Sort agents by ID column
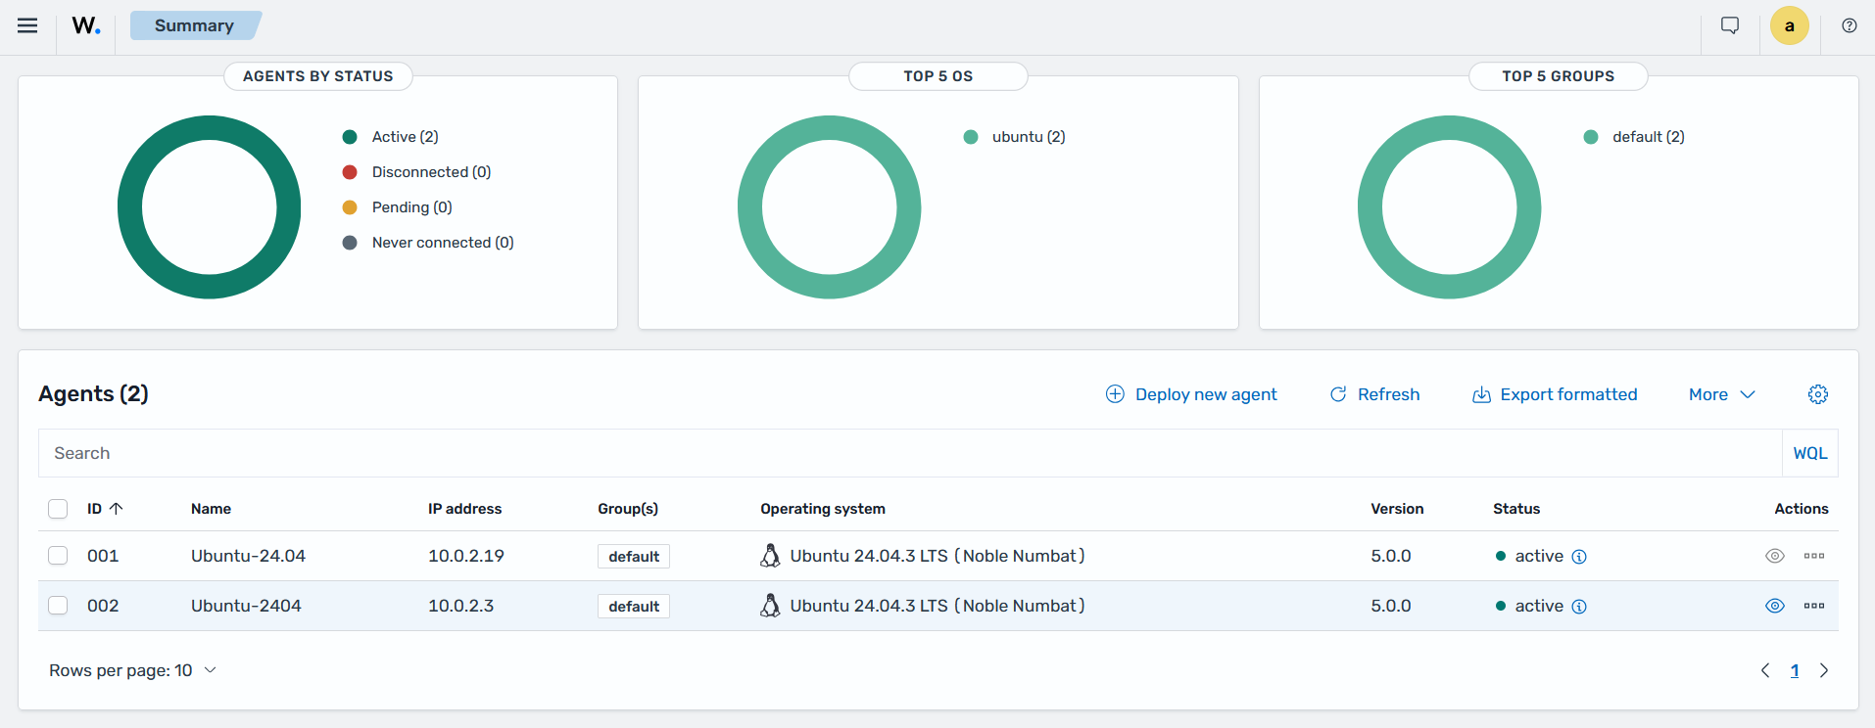This screenshot has height=728, width=1875. coord(105,509)
